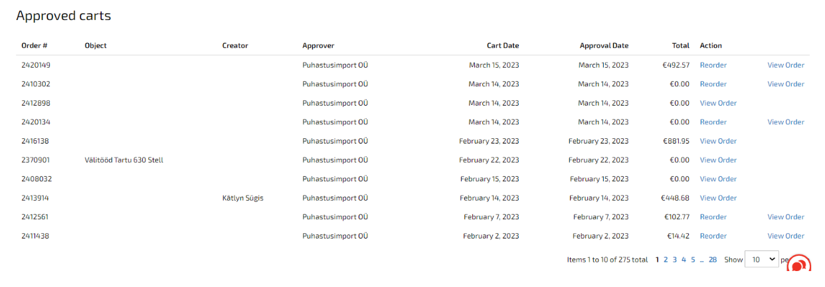
Task: View Order for the €881.95 cart
Action: [718, 141]
